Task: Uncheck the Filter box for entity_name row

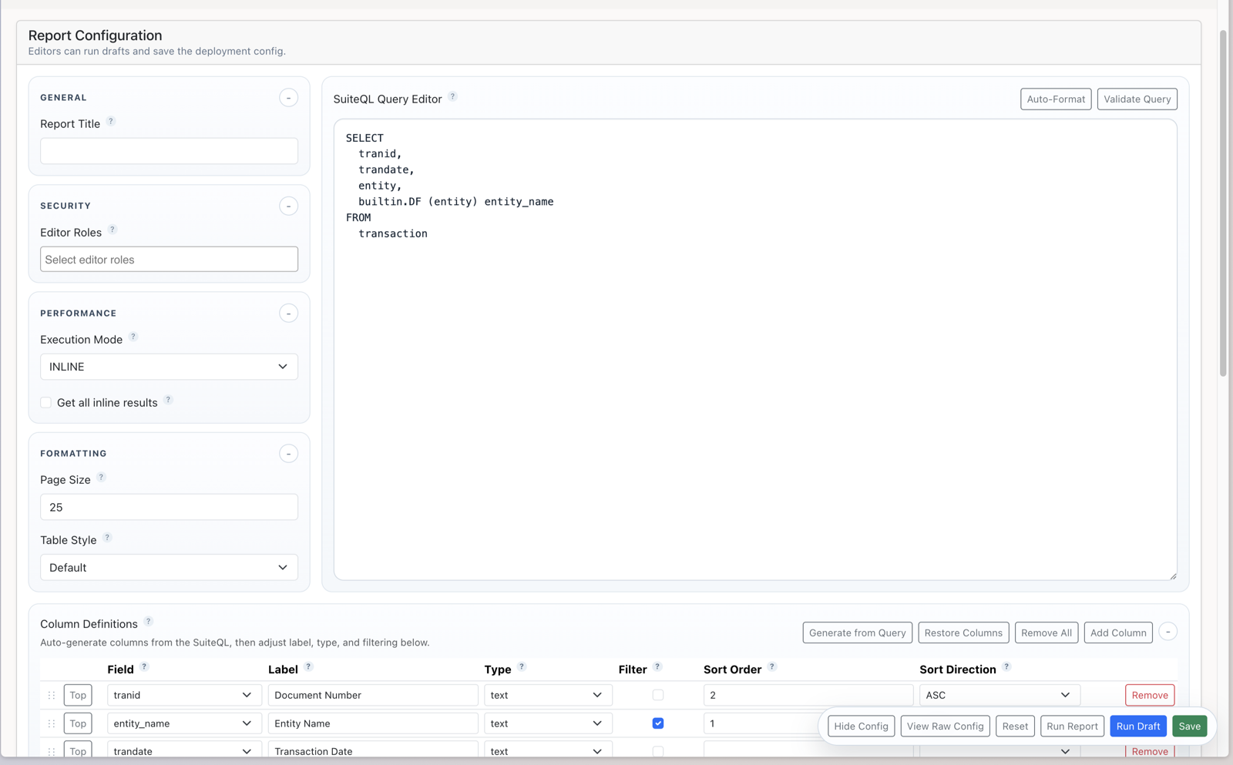Action: click(657, 723)
